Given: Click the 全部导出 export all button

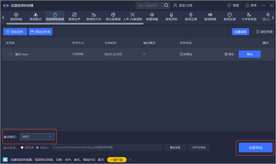Looking at the screenshot, I should 255,147.
